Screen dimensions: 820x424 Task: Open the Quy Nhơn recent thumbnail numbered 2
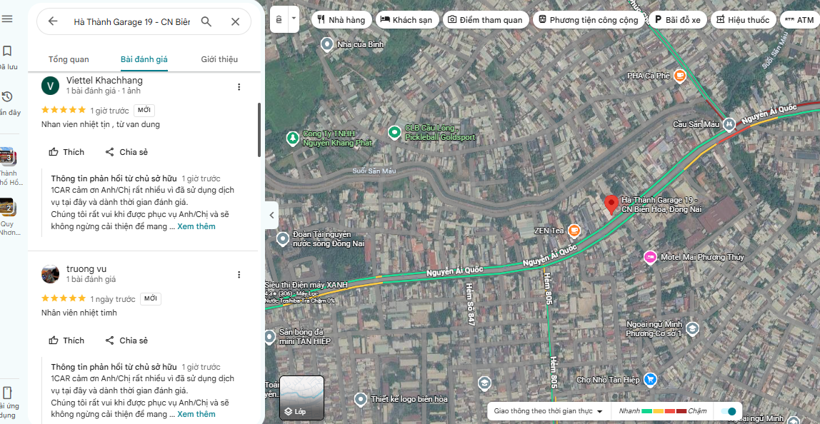click(7, 207)
